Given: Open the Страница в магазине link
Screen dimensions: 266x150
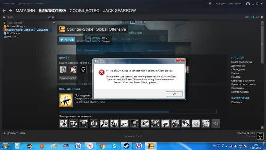Looking at the screenshot, I should [x=243, y=81].
